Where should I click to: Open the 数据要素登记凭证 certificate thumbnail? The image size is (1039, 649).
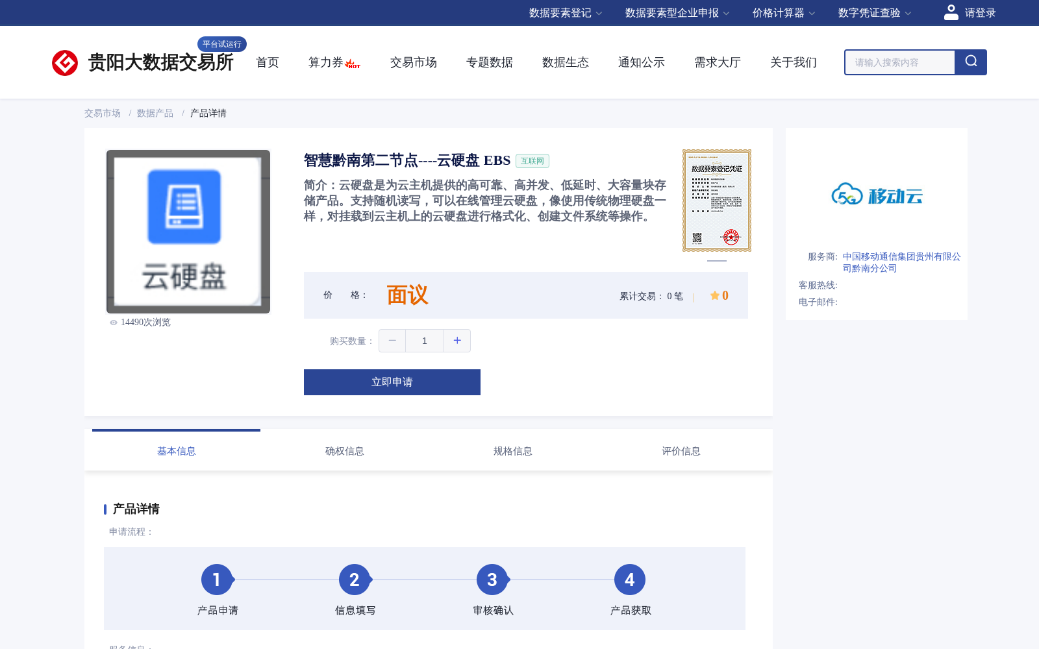[x=717, y=201]
